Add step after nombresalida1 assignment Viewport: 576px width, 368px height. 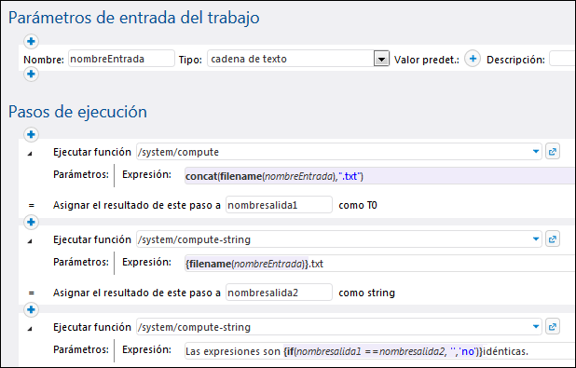pyautogui.click(x=32, y=222)
